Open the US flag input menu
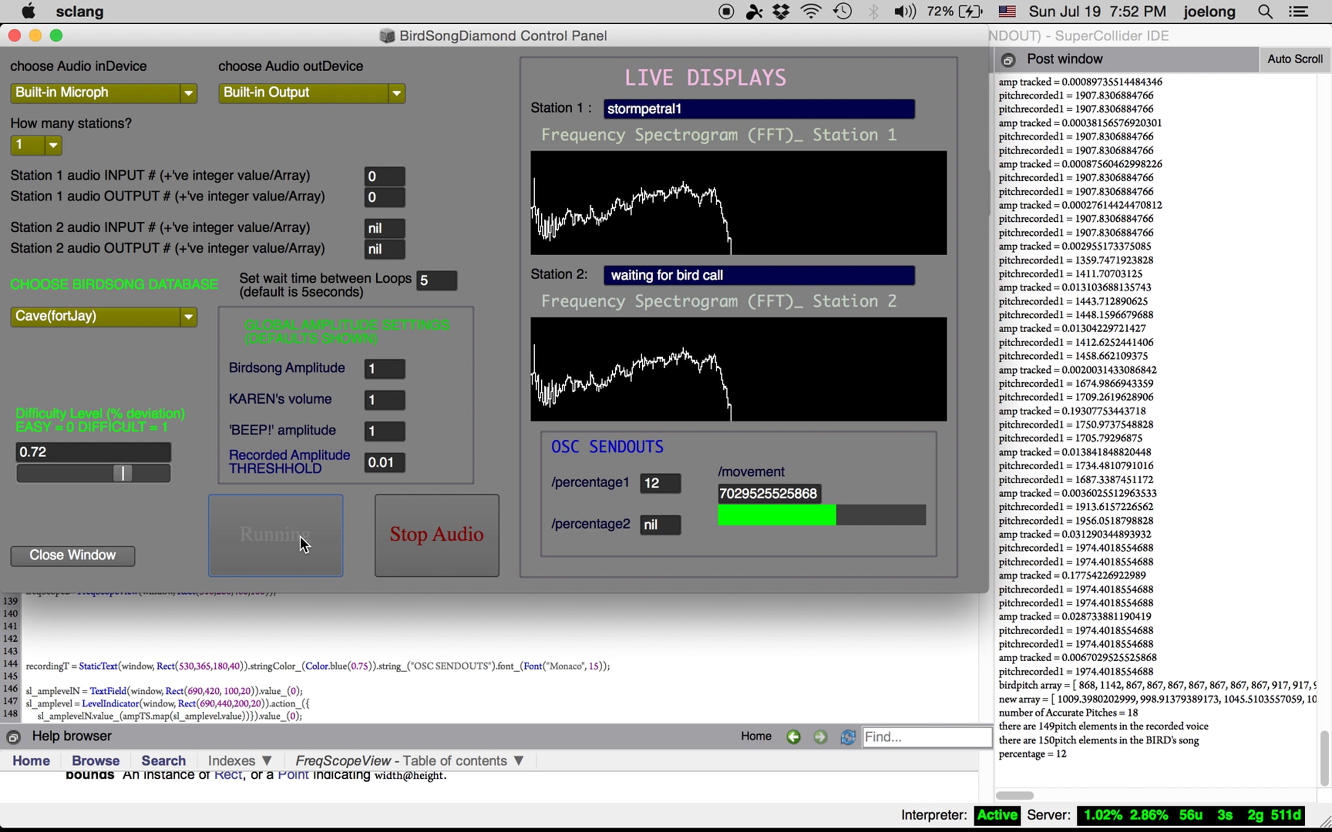This screenshot has width=1332, height=832. (1007, 11)
